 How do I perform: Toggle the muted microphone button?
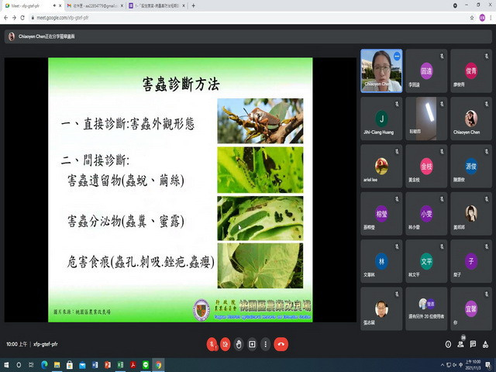212,344
